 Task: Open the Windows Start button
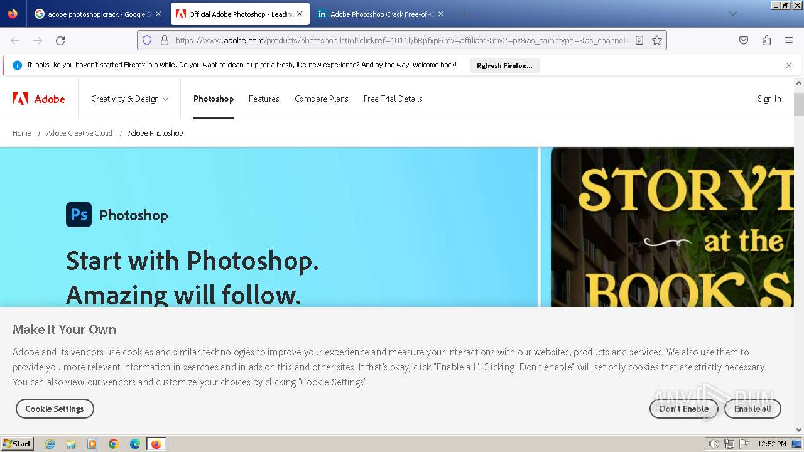coord(17,444)
